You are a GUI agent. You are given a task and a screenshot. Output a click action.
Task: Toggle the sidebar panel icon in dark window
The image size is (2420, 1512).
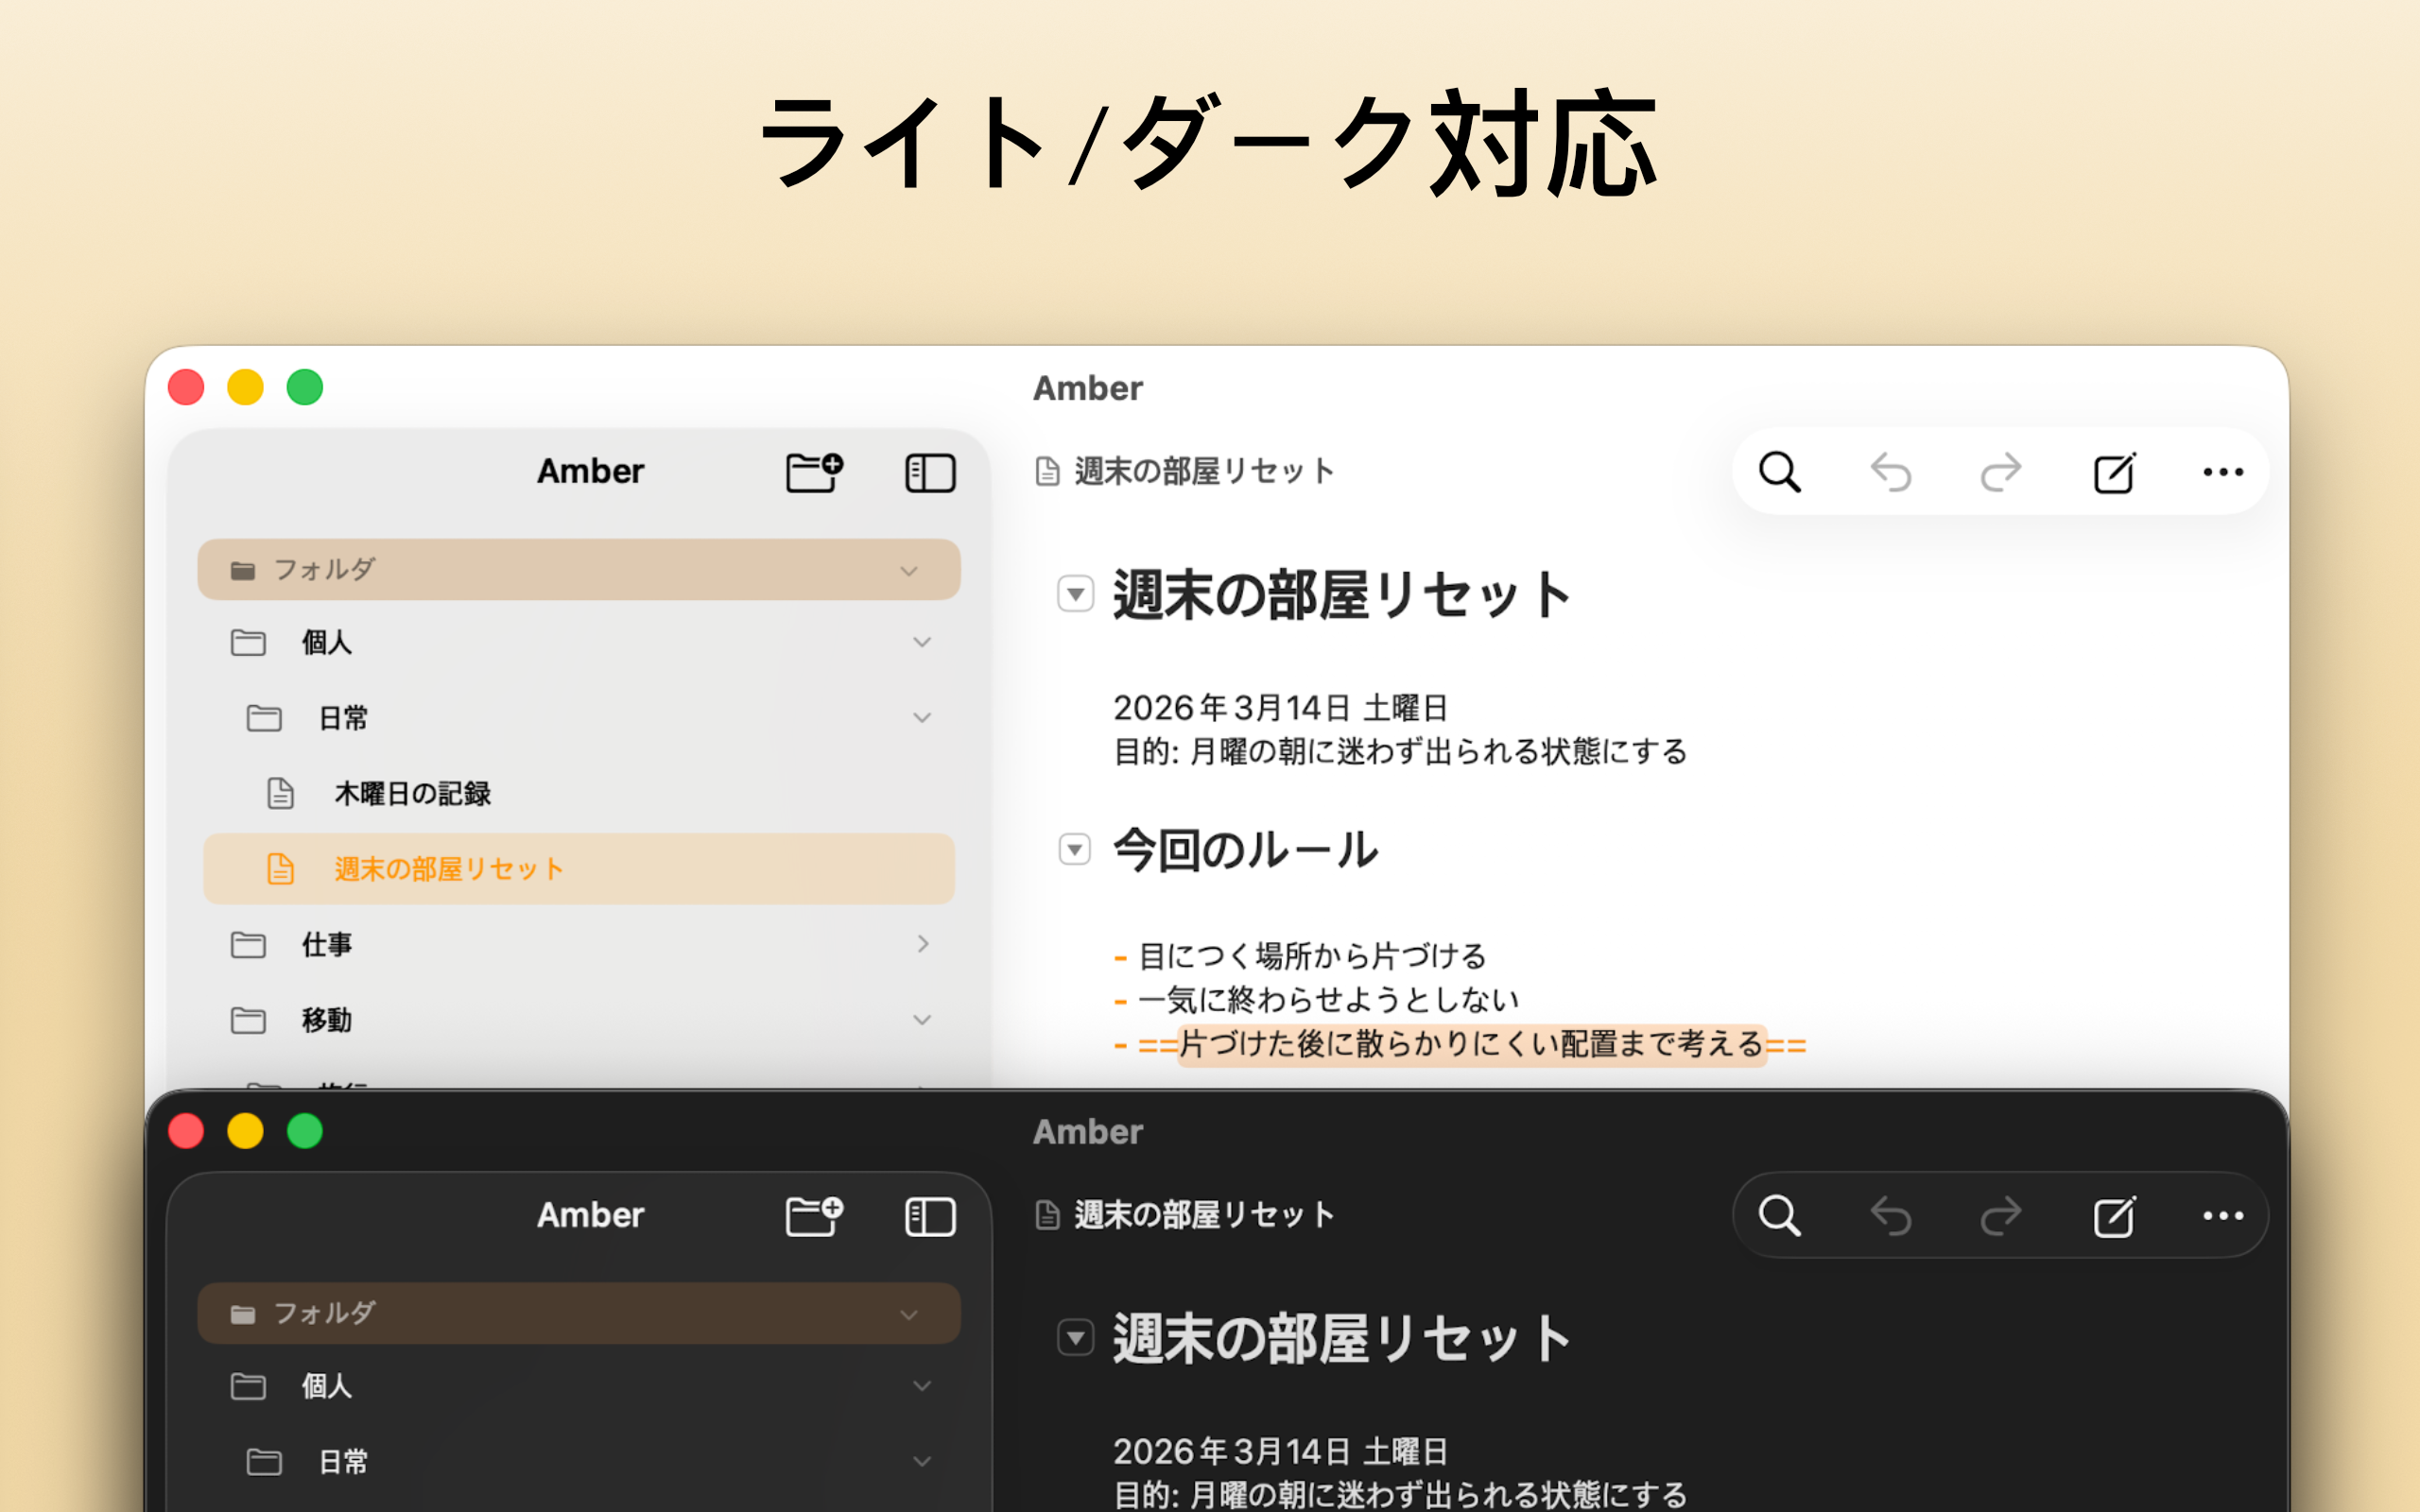(x=929, y=1216)
